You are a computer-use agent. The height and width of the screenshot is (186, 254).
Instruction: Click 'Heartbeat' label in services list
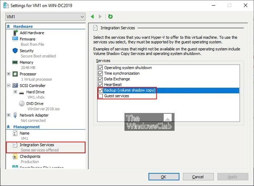click(x=113, y=85)
